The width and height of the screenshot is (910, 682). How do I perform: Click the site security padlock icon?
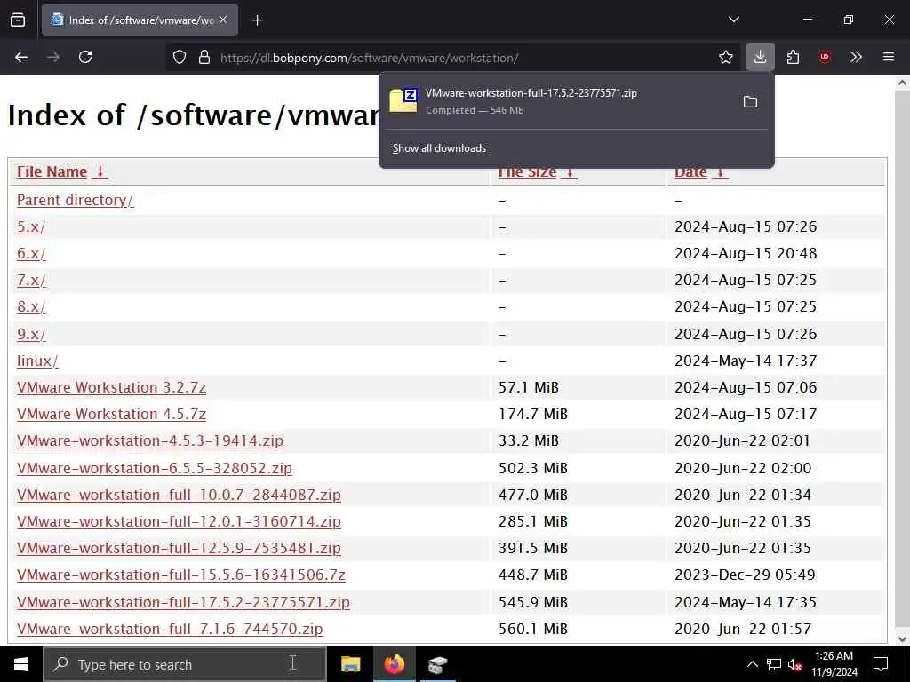(204, 57)
